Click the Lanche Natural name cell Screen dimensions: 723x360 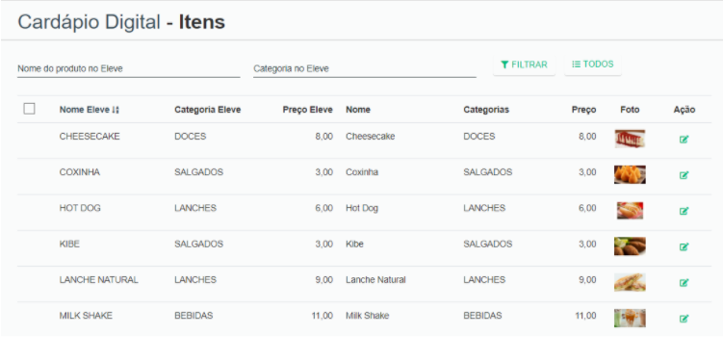[375, 280]
